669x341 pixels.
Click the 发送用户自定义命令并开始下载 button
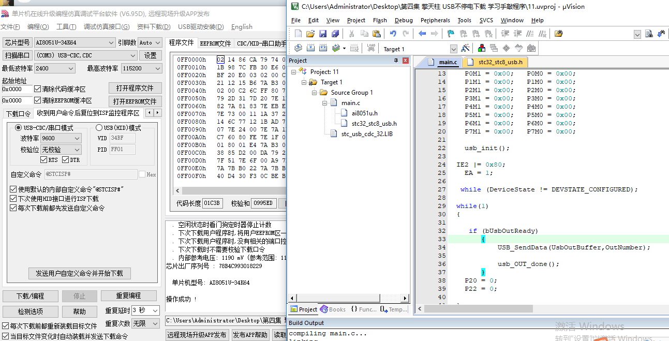80,273
